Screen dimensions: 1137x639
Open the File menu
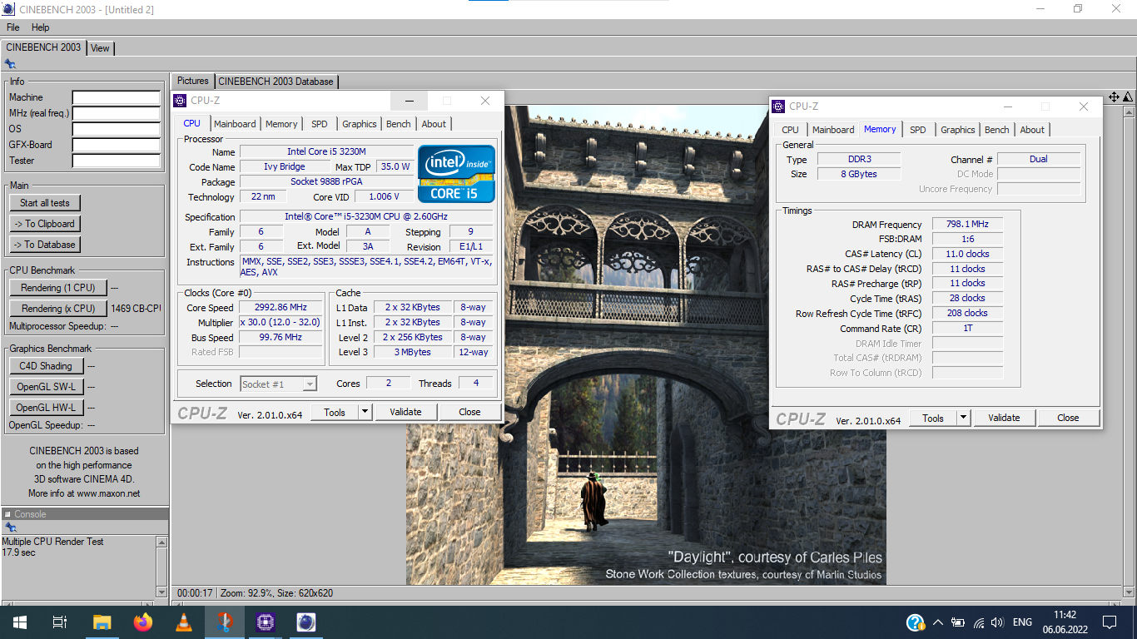12,27
